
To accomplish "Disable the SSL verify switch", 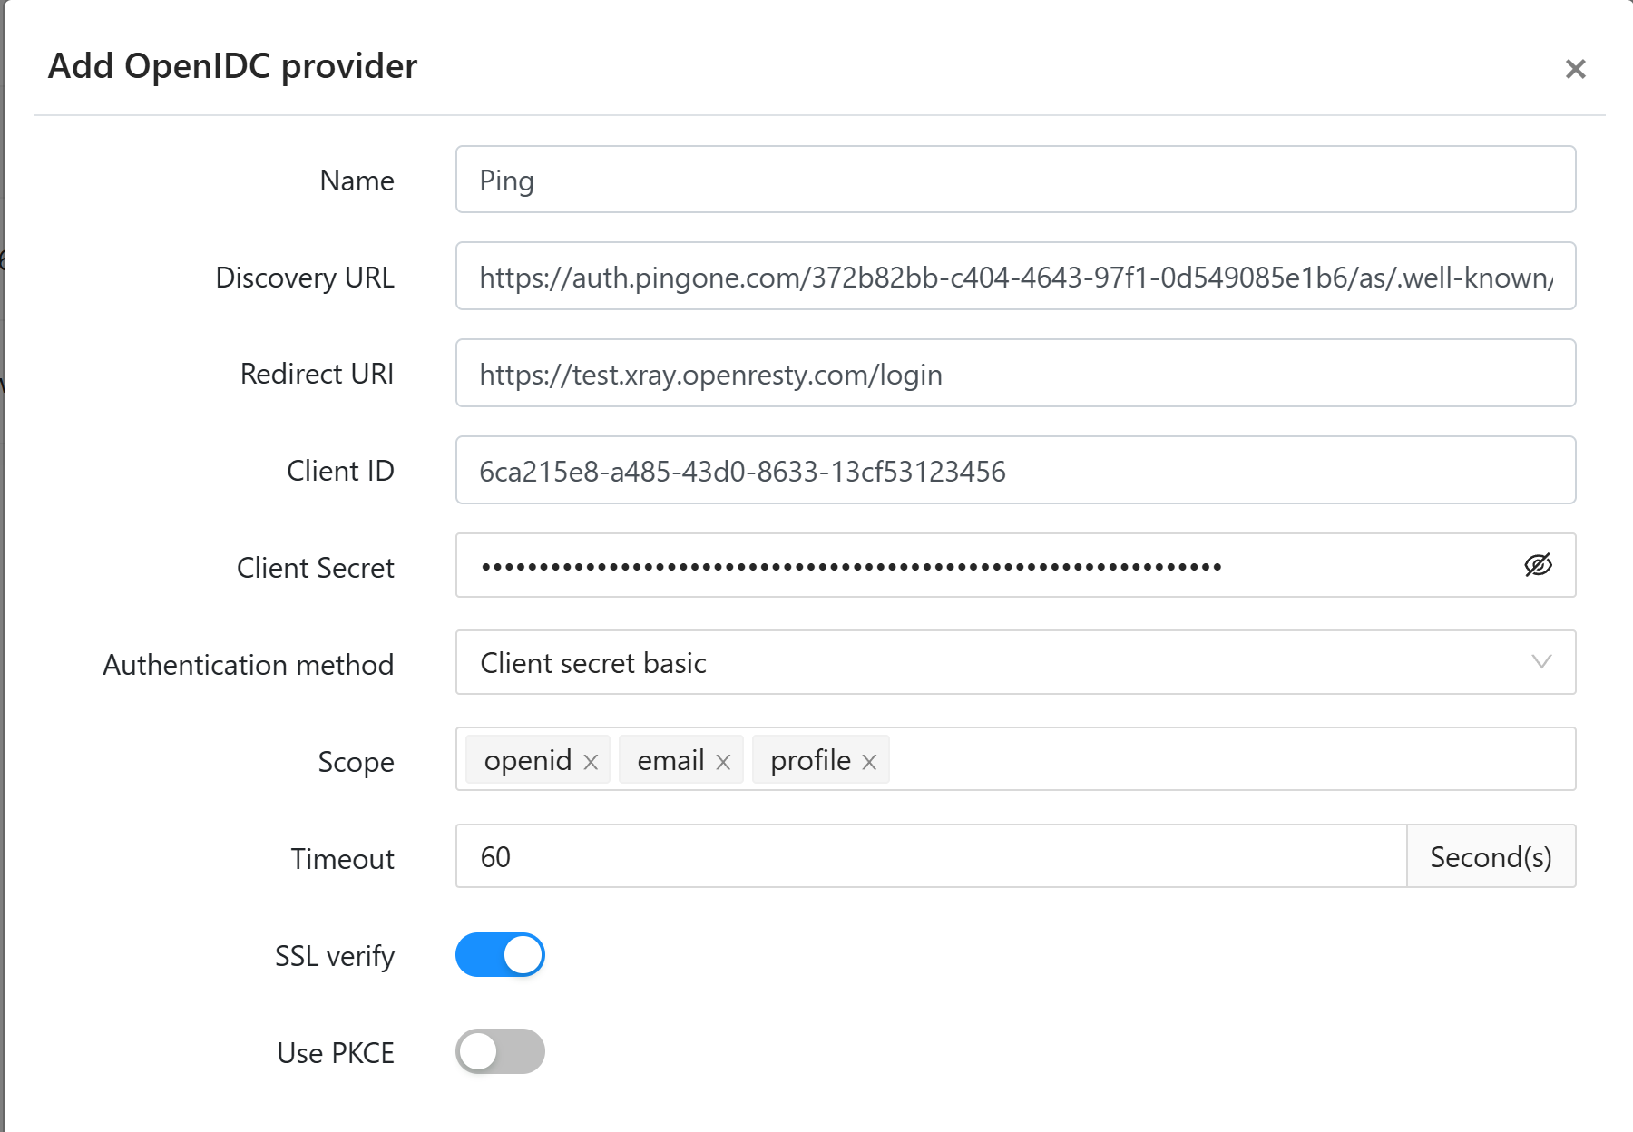I will (x=500, y=955).
